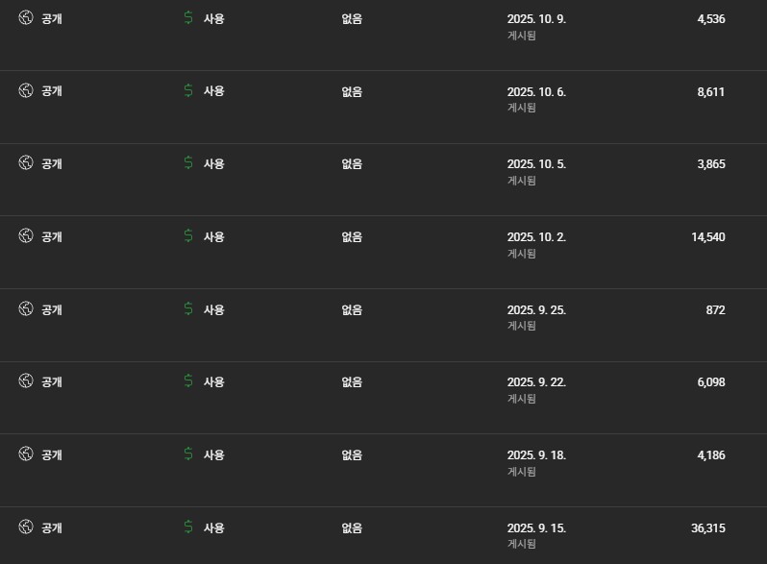Click the monetization dollar icon in the 2025. 10. 2. row
Viewport: 767px width, 564px height.
pyautogui.click(x=187, y=236)
